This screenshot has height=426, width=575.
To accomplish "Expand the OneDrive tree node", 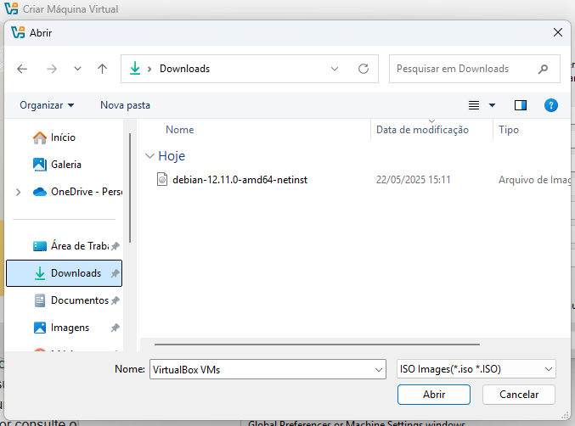I will pyautogui.click(x=19, y=192).
